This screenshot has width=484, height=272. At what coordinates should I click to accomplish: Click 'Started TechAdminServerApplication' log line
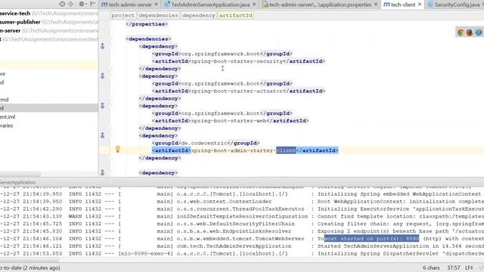(x=242, y=246)
